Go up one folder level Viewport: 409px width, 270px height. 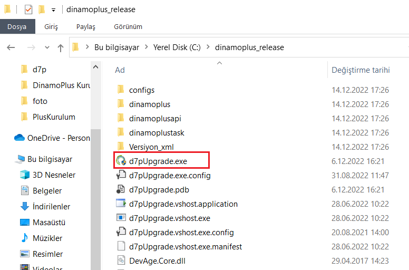pos(61,48)
